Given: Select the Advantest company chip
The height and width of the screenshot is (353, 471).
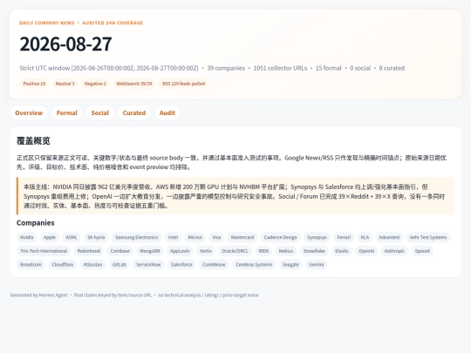Looking at the screenshot, I should pyautogui.click(x=389, y=237).
